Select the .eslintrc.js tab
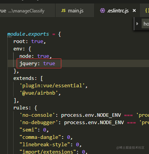149x154 pixels. tap(118, 10)
